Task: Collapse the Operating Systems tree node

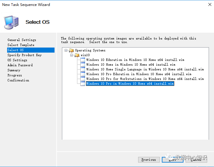Action: click(x=66, y=51)
